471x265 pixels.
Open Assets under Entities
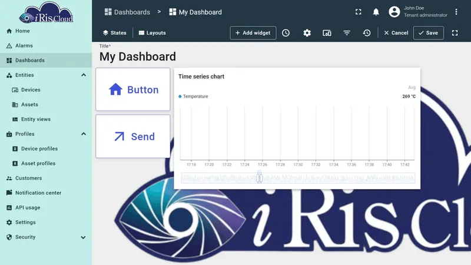46,105
